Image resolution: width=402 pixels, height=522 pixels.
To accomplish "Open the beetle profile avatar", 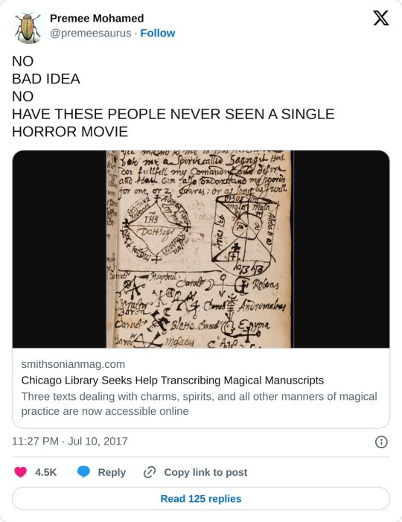I will [x=28, y=28].
